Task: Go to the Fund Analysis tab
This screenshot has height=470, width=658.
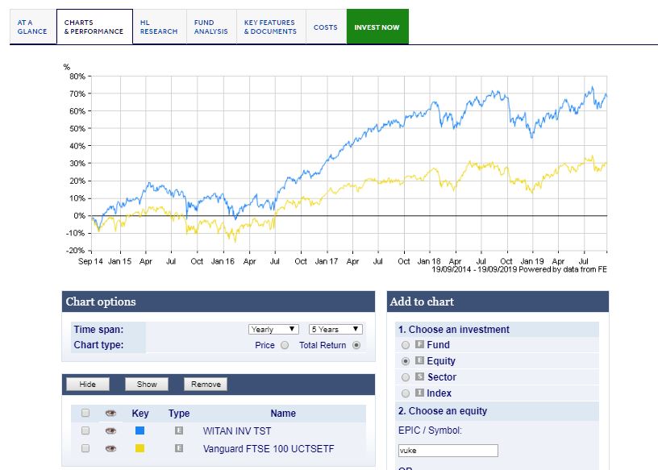Action: point(211,27)
